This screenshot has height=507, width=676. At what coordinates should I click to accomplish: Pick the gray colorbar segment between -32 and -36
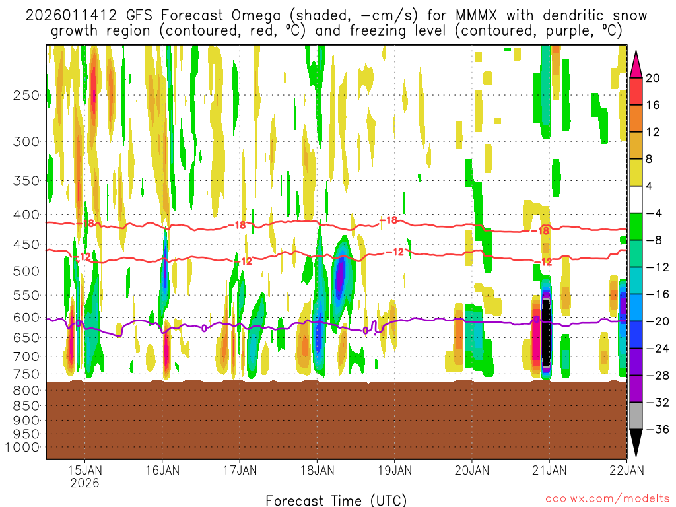click(636, 416)
